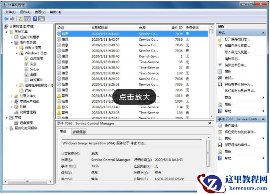Select the Kernel-Gen... event row

coord(132,57)
